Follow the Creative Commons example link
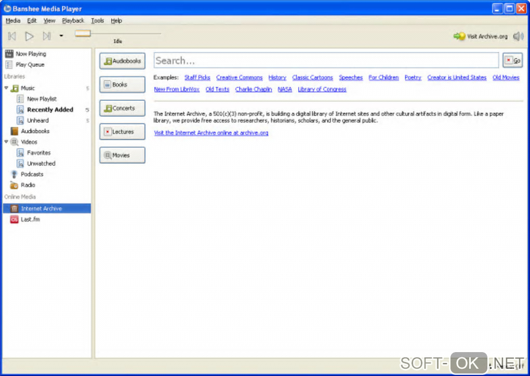530x376 pixels. 240,77
